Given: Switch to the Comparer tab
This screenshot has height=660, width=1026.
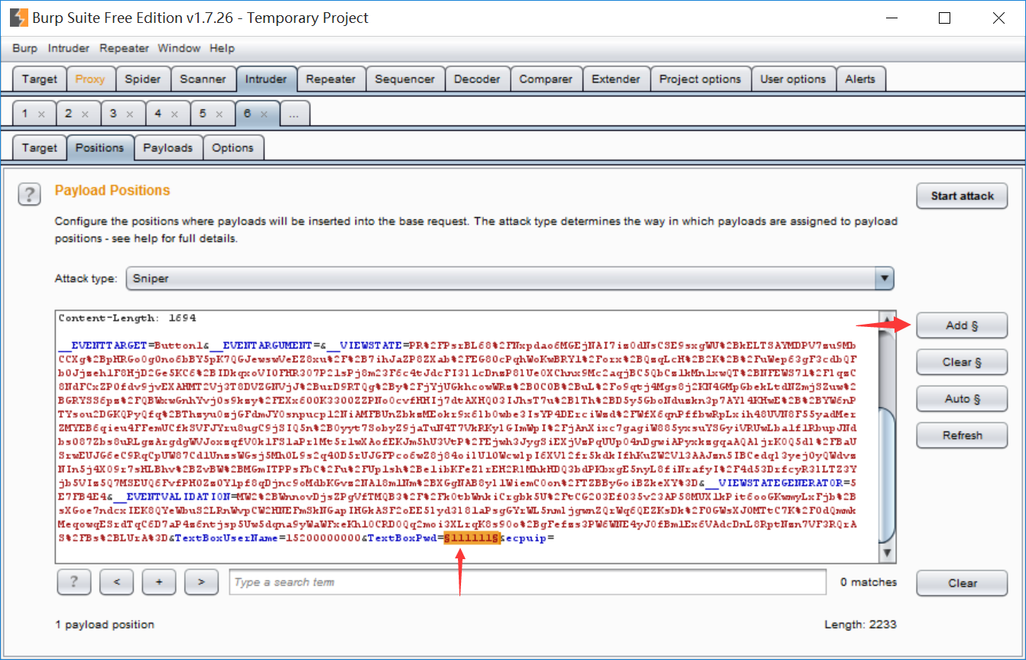Looking at the screenshot, I should point(546,79).
